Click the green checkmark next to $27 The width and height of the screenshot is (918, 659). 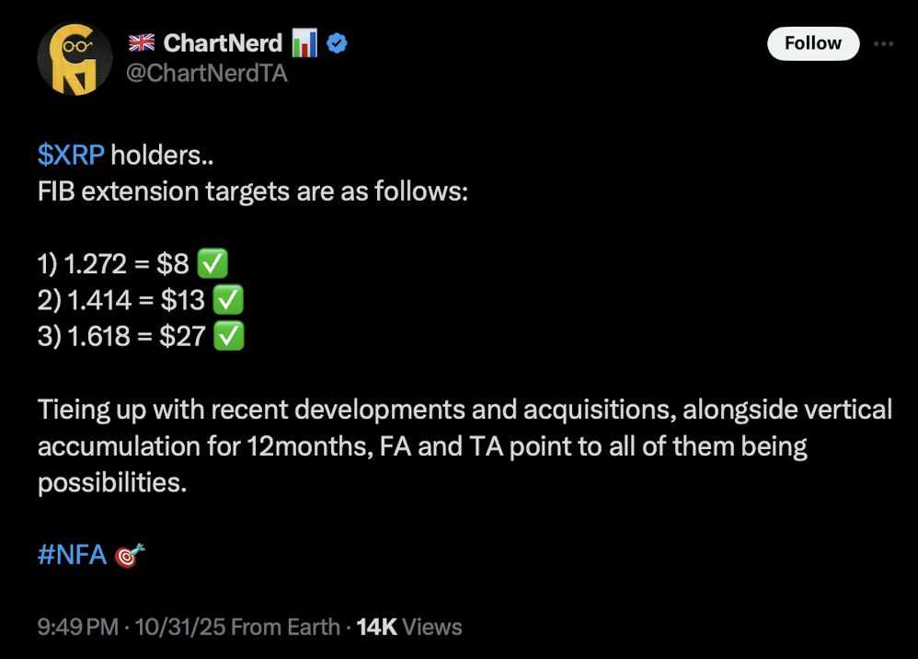(229, 336)
